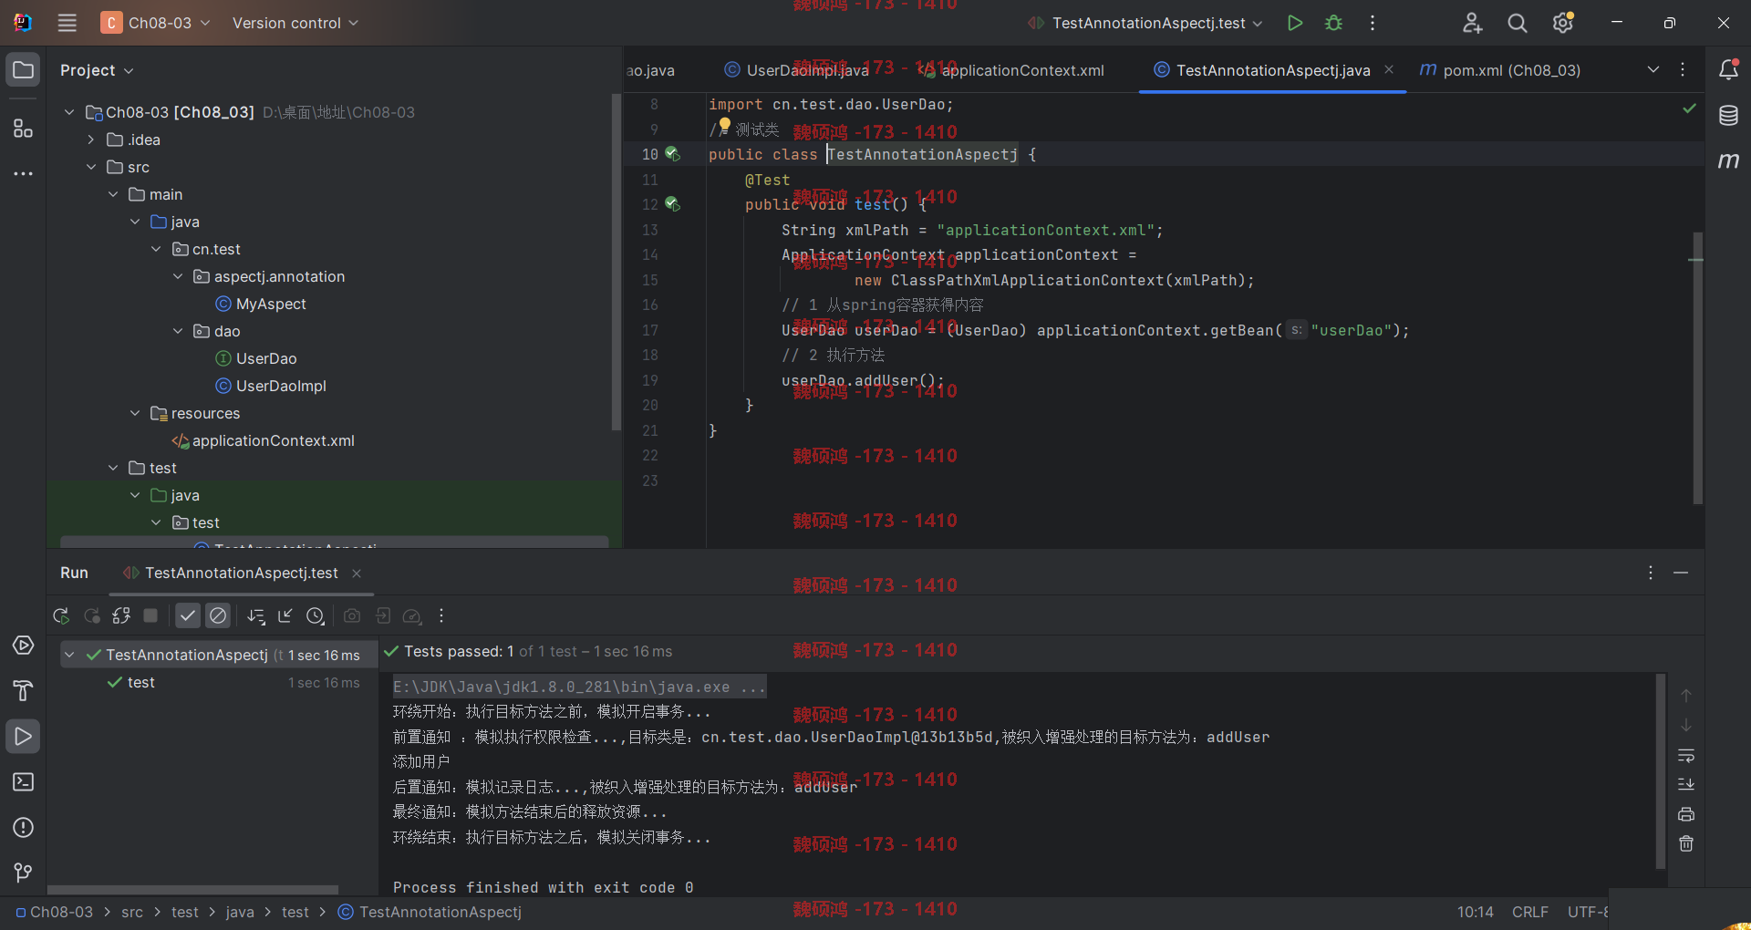Print the console output
Image resolution: width=1751 pixels, height=930 pixels.
tap(1686, 814)
